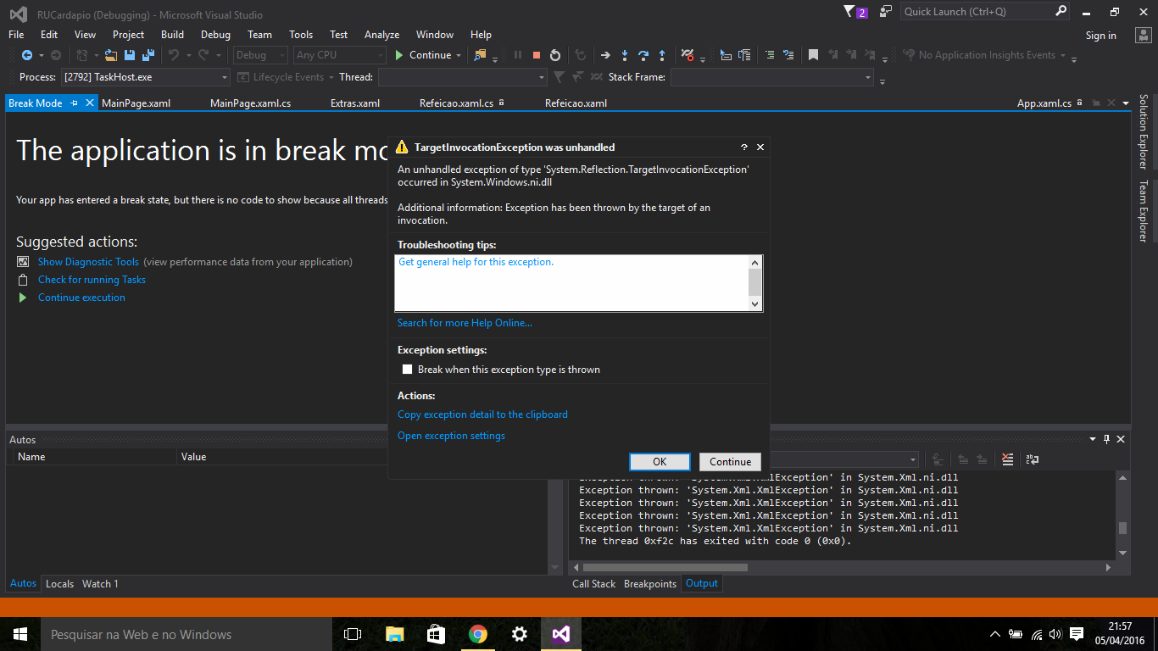Enable Break when this exception type is thrown
Image resolution: width=1158 pixels, height=651 pixels.
407,370
